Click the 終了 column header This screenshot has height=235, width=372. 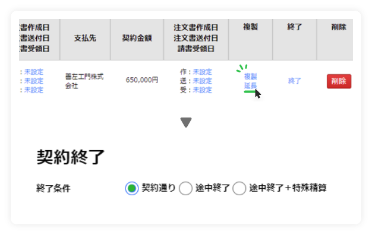pyautogui.click(x=294, y=27)
